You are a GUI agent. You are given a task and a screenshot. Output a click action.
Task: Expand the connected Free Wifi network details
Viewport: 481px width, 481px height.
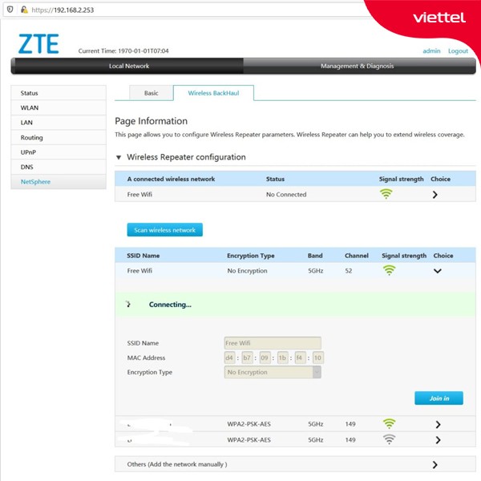435,195
